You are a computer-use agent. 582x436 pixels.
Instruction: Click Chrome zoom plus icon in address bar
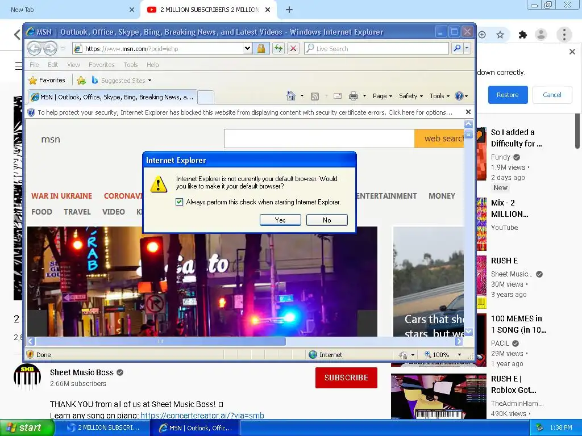[482, 35]
